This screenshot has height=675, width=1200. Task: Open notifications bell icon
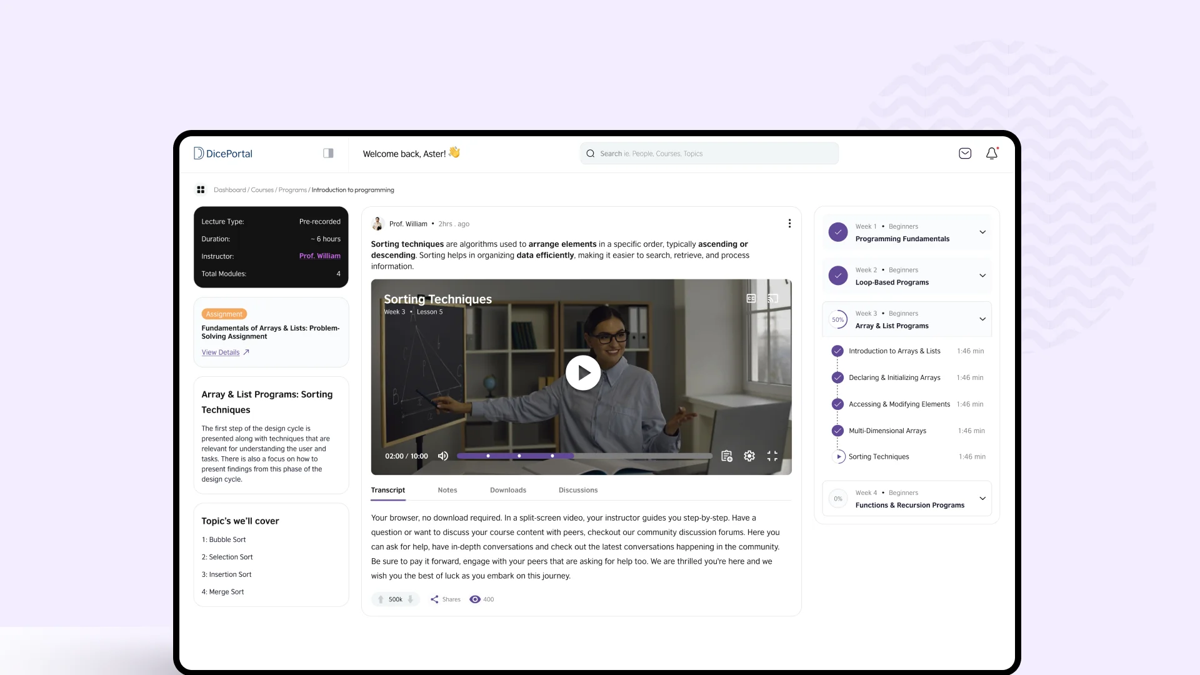click(992, 153)
